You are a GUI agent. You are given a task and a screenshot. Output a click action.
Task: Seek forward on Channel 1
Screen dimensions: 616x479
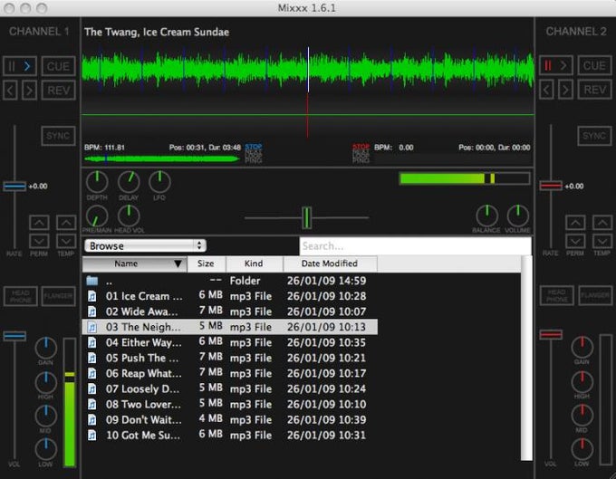pyautogui.click(x=29, y=91)
